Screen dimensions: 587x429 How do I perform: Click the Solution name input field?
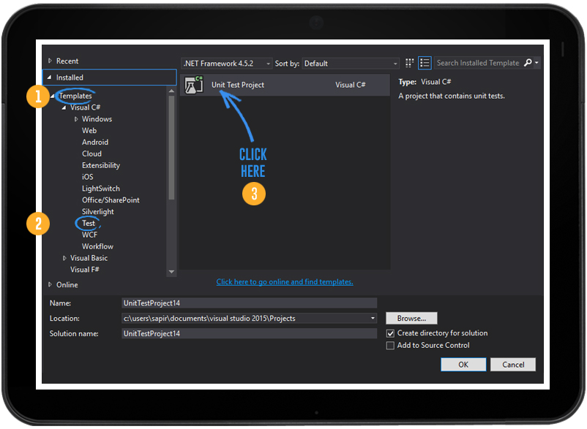(249, 333)
